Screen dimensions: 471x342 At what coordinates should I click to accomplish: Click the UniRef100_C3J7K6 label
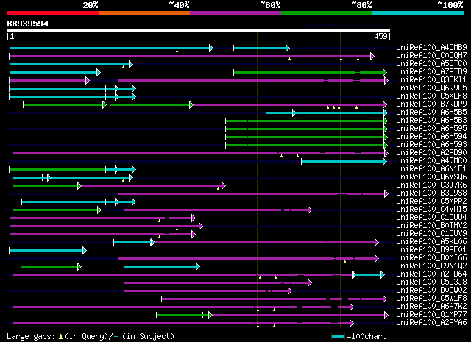pos(431,185)
